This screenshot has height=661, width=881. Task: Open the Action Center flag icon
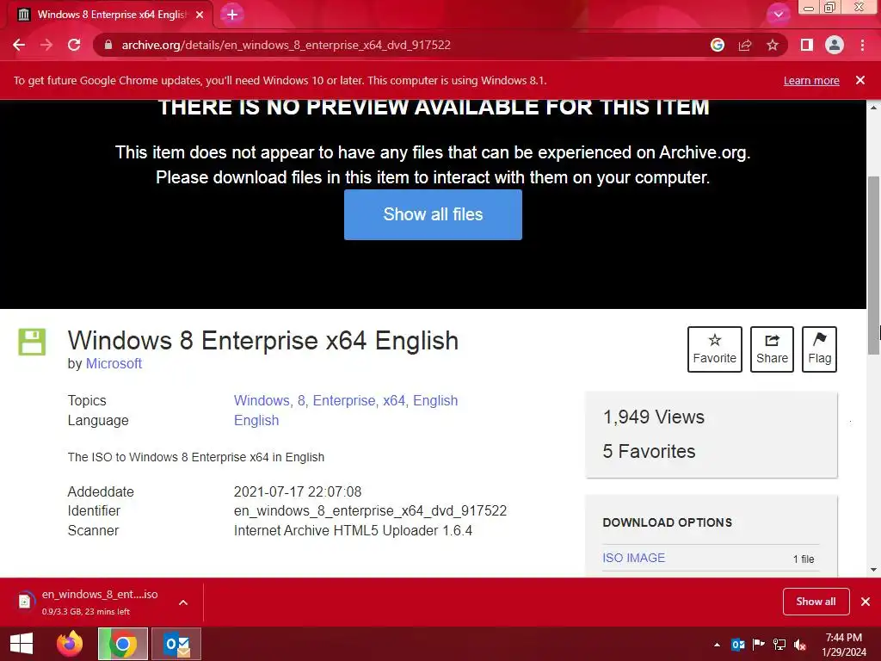coord(759,645)
